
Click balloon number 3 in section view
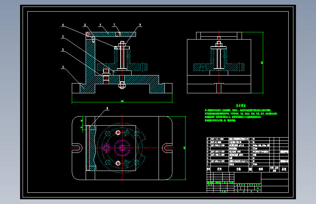[63, 37]
